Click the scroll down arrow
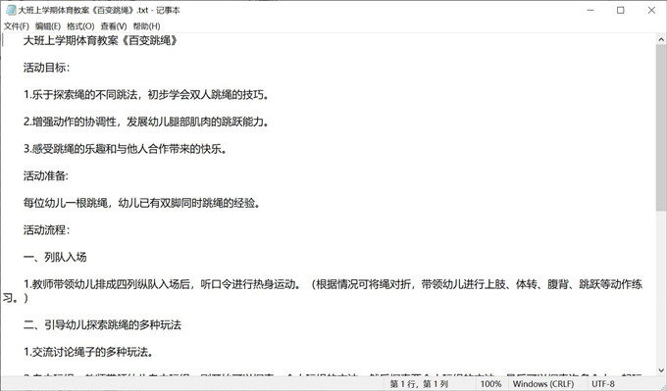The width and height of the screenshot is (667, 391). pyautogui.click(x=661, y=370)
